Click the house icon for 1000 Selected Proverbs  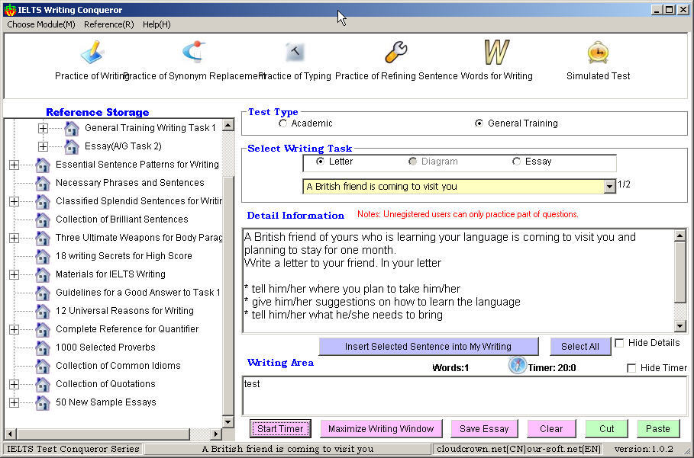pos(43,348)
